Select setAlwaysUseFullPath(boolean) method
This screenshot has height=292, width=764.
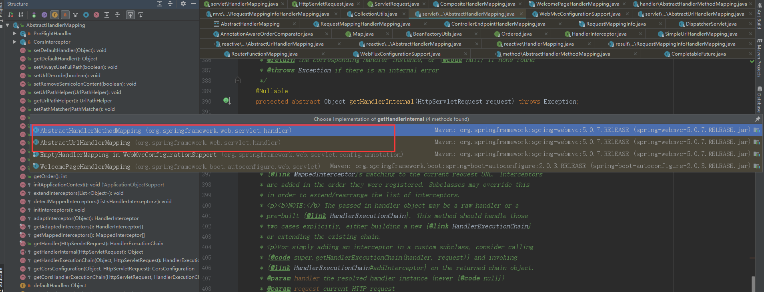[x=75, y=67]
